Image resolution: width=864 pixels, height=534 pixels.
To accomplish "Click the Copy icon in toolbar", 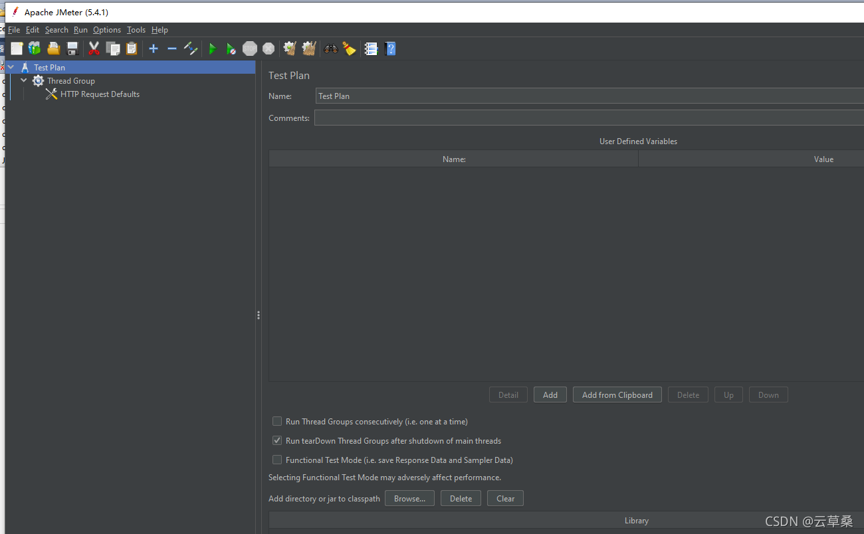I will tap(113, 48).
